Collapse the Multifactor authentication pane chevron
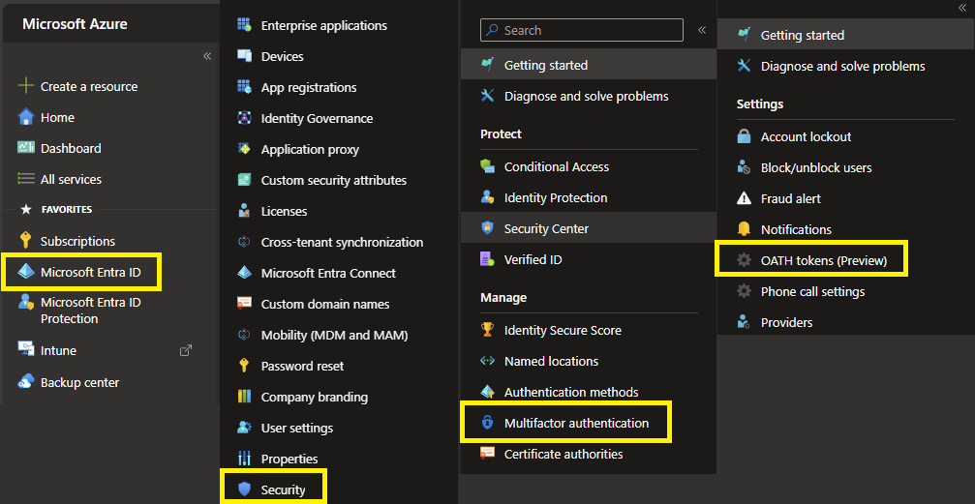975x504 pixels. tap(961, 7)
